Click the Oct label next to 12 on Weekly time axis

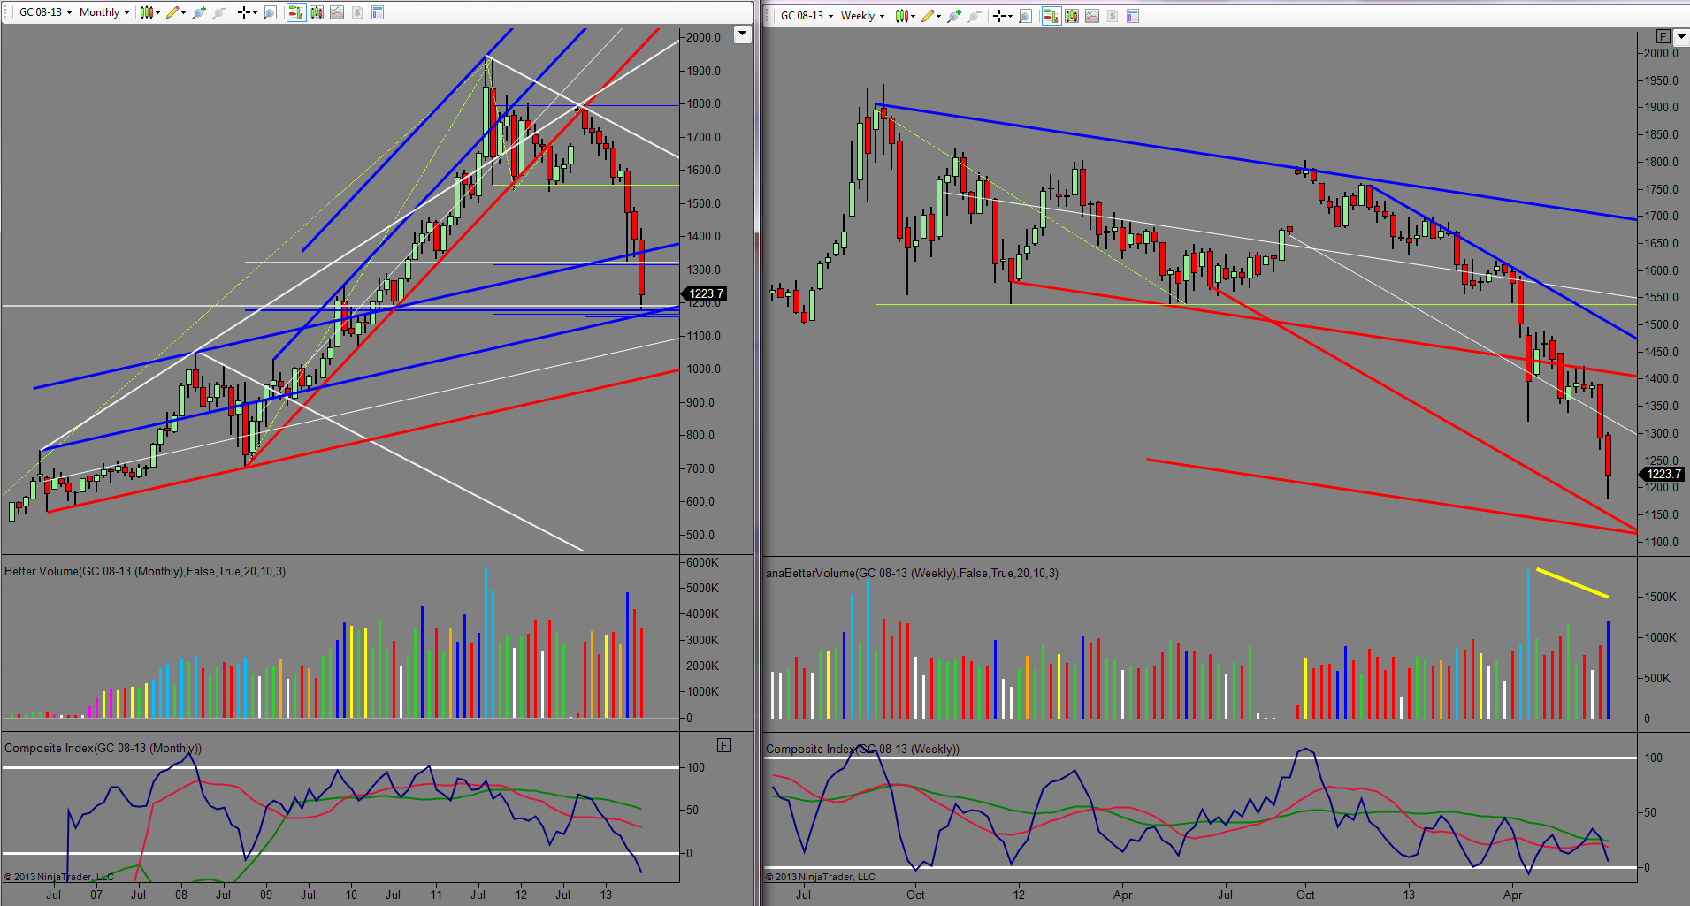(x=915, y=895)
